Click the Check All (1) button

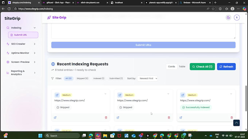pyautogui.click(x=202, y=66)
